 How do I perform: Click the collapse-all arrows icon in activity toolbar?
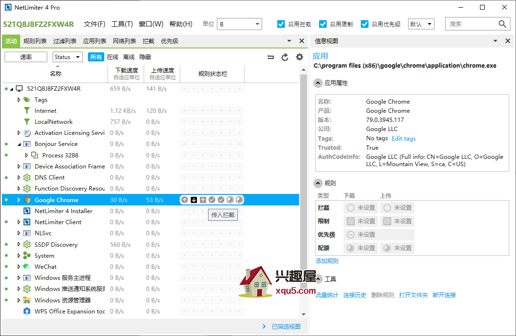click(x=270, y=57)
